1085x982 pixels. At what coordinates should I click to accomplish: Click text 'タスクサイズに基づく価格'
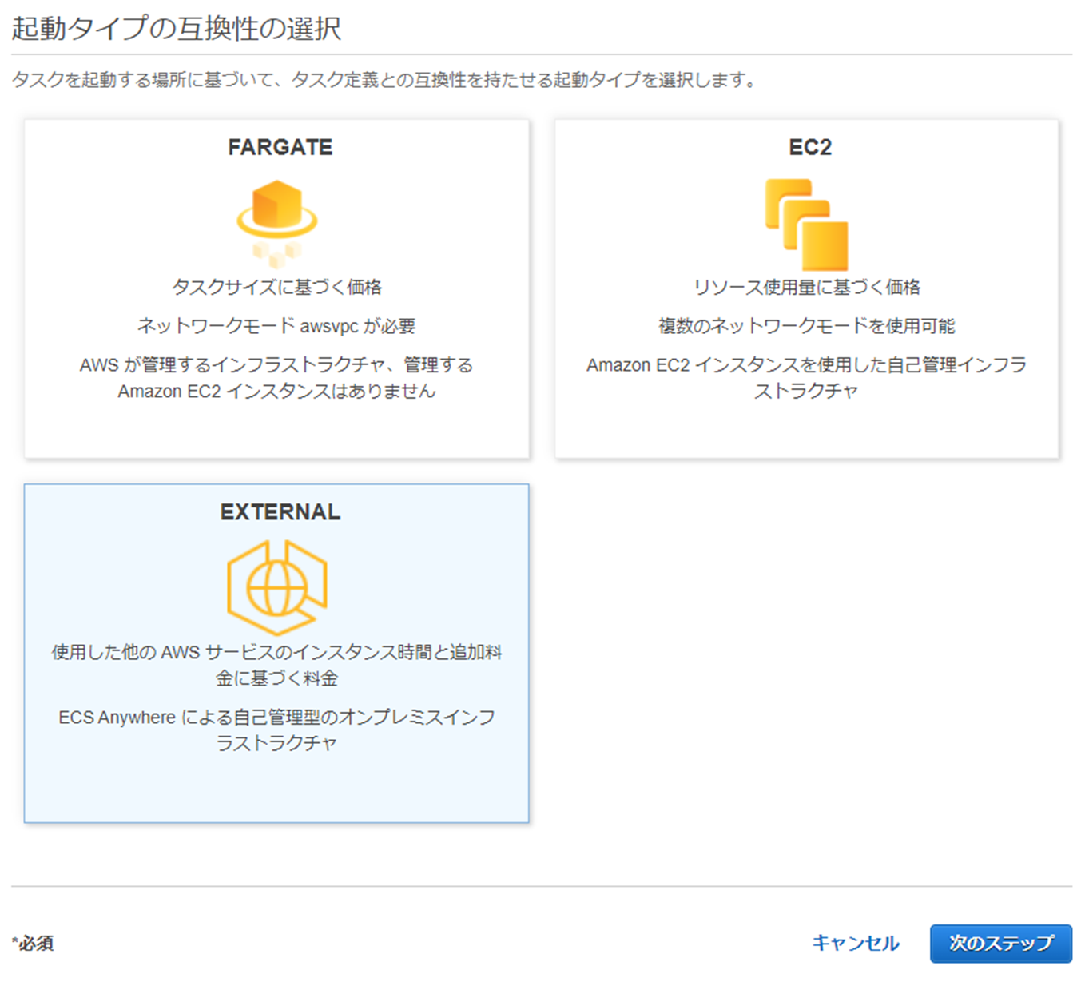pos(277,287)
